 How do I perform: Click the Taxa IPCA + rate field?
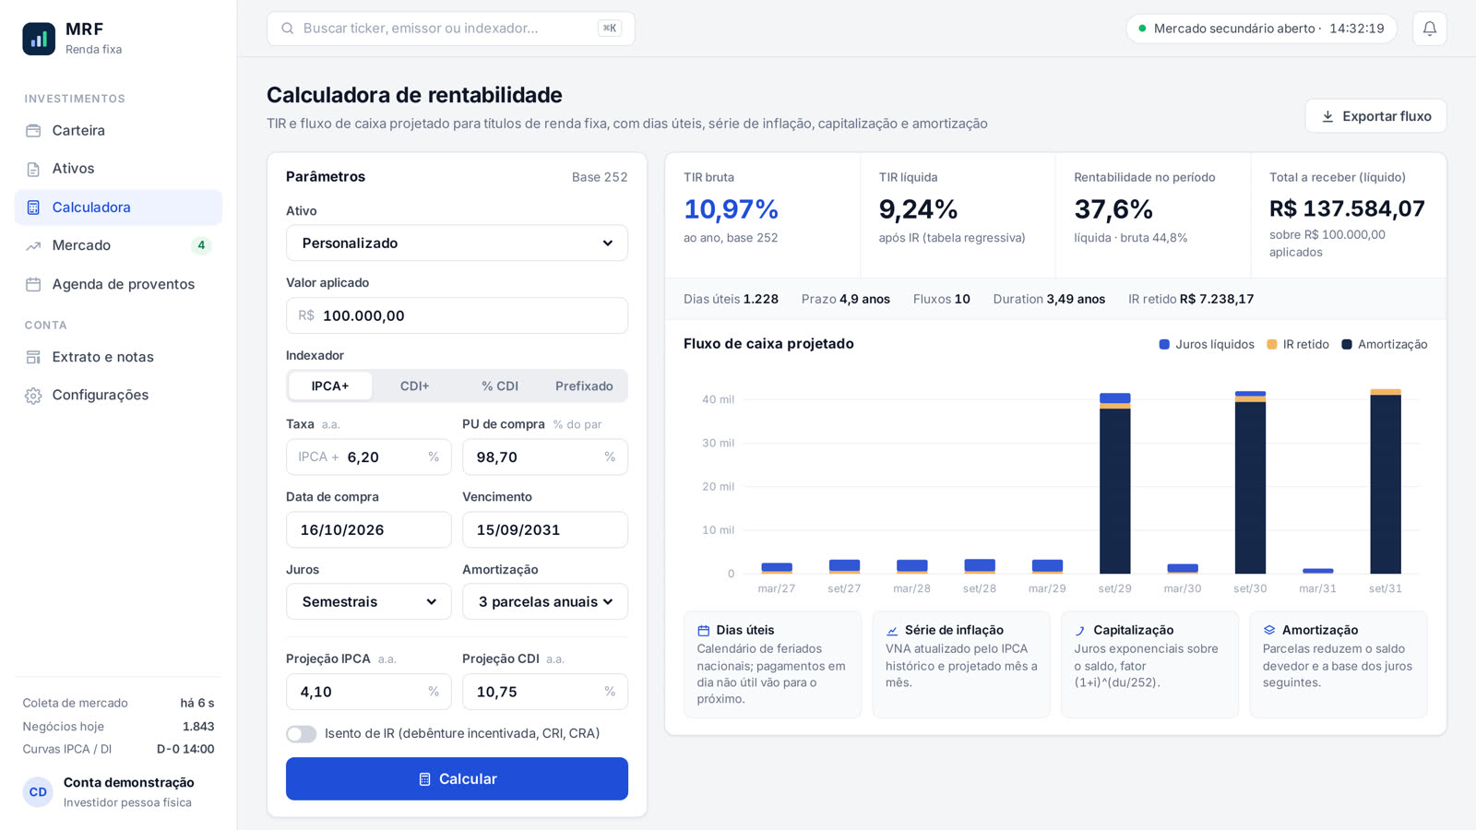(368, 456)
